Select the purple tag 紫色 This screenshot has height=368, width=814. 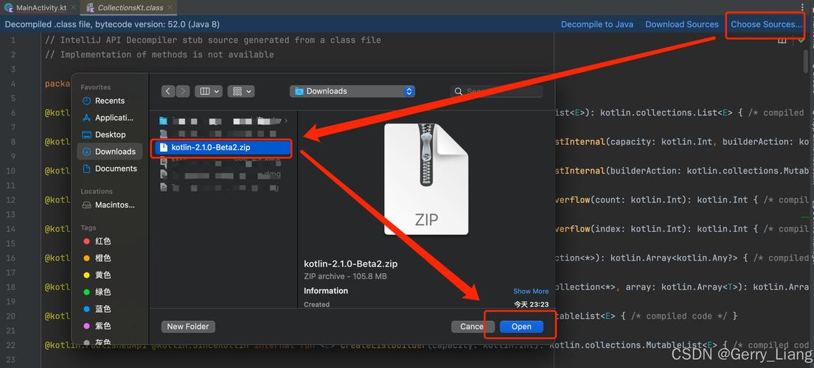coord(103,326)
